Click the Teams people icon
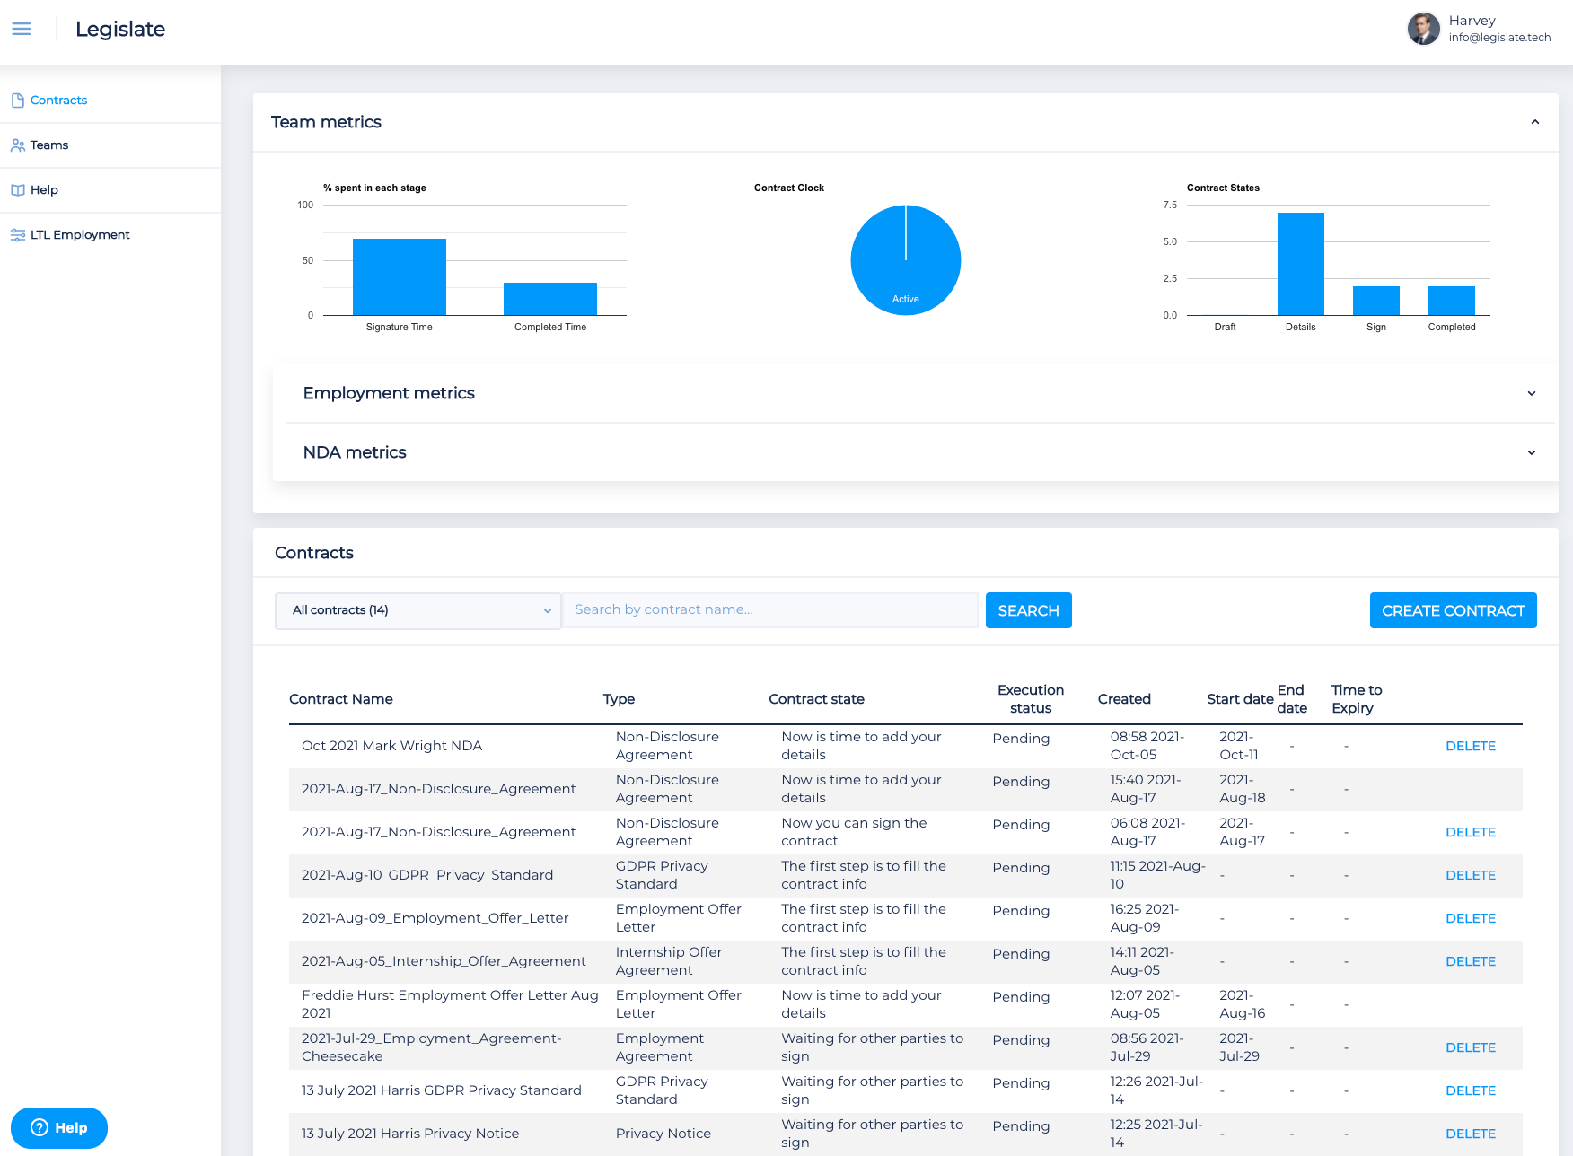The image size is (1573, 1156). click(x=17, y=145)
